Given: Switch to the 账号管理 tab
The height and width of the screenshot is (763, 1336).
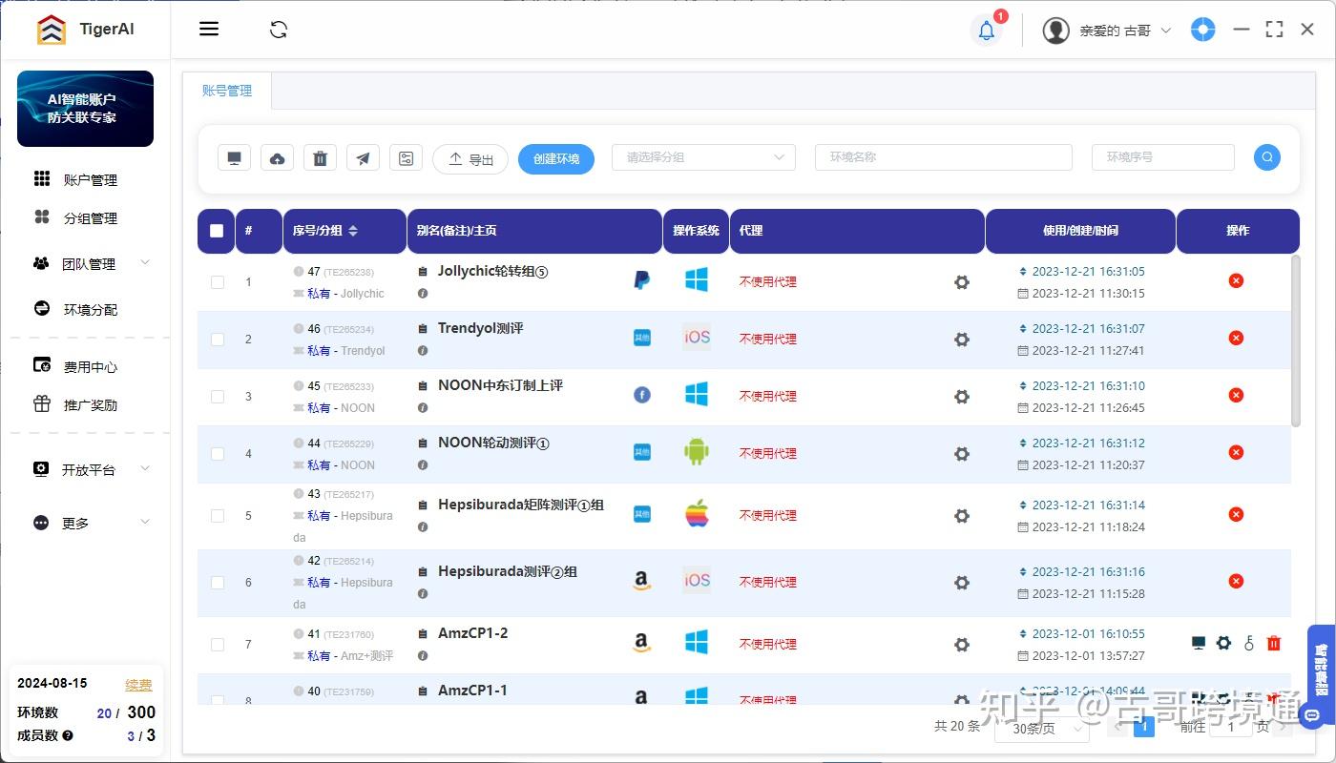Looking at the screenshot, I should click(x=227, y=90).
